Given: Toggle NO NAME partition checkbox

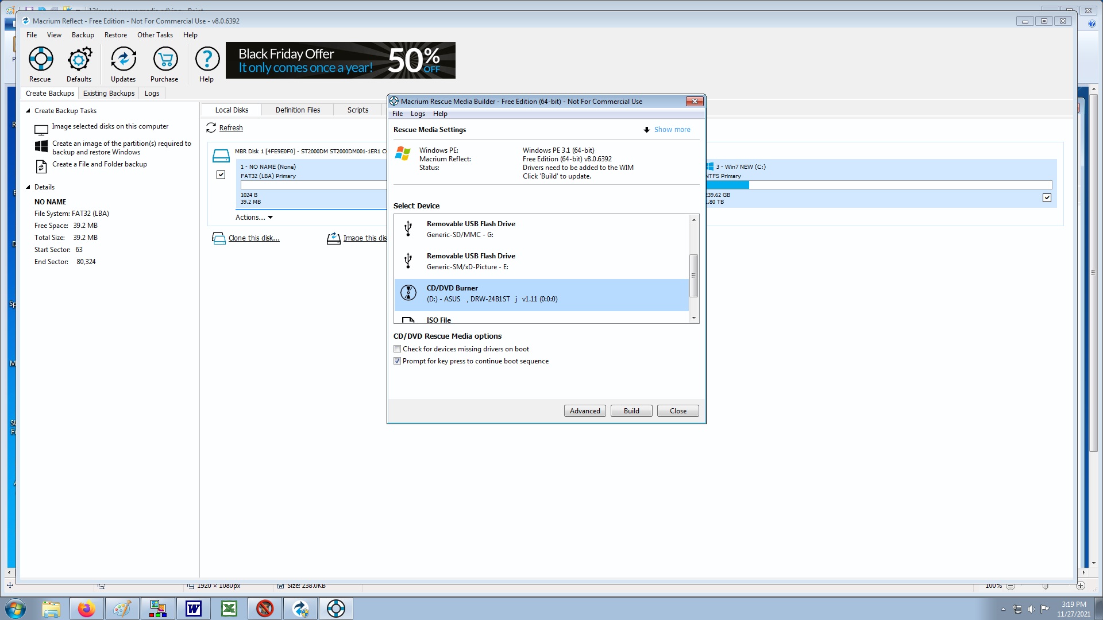Looking at the screenshot, I should click(x=221, y=175).
